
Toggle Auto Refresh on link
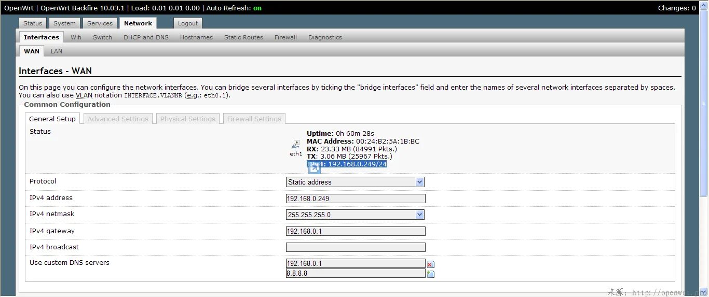257,8
